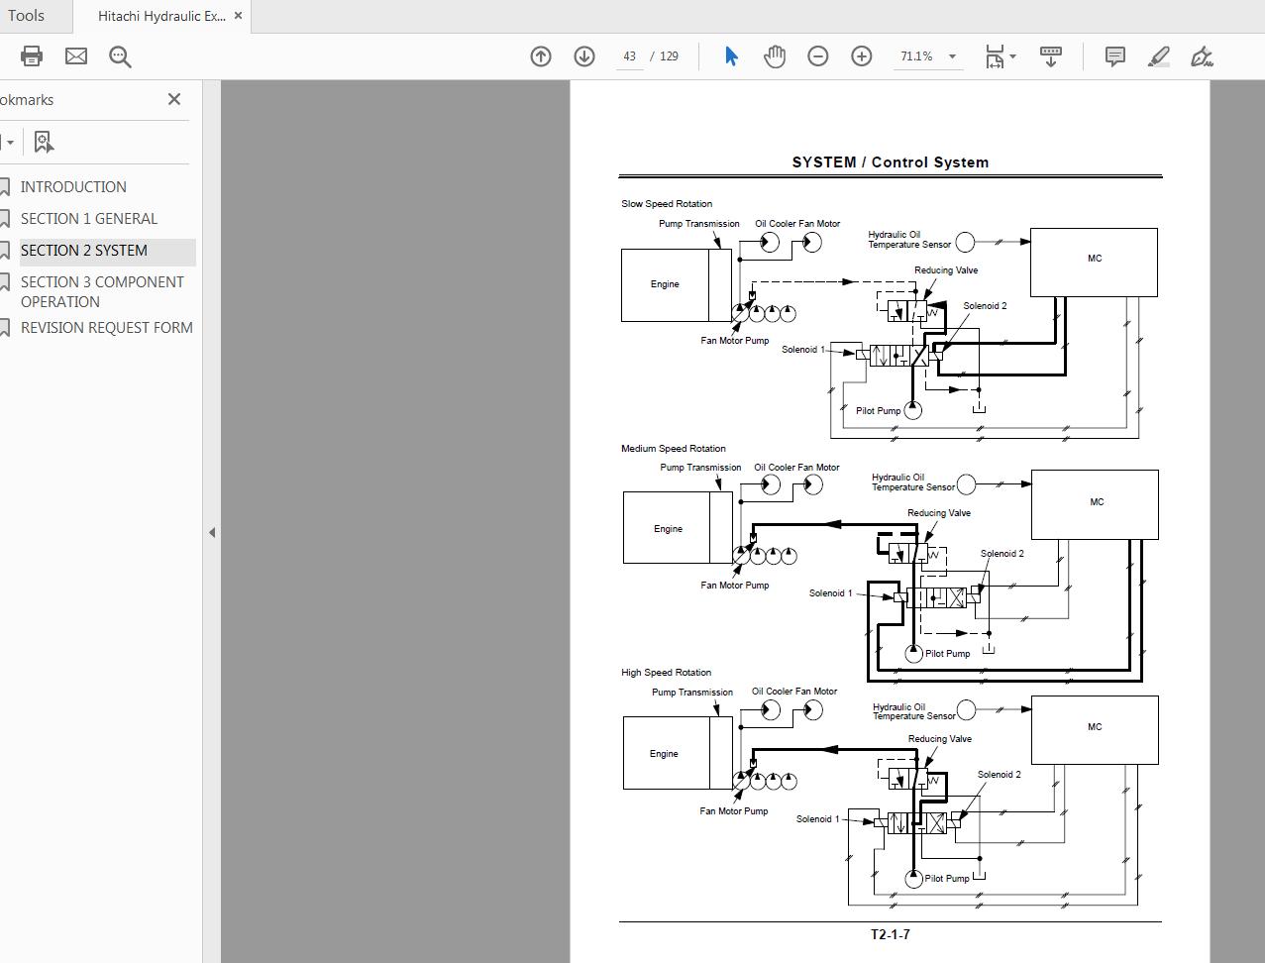Go to previous page with up arrow
Screen dimensions: 1265x963
[x=541, y=56]
